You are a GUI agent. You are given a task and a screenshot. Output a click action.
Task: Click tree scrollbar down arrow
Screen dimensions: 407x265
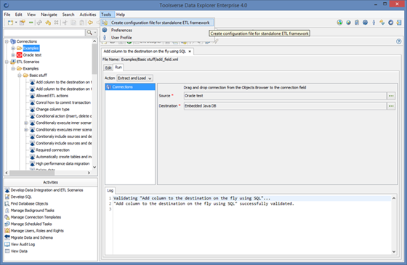click(x=94, y=167)
